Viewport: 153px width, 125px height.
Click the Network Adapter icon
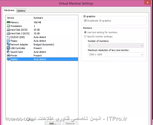point(8,44)
